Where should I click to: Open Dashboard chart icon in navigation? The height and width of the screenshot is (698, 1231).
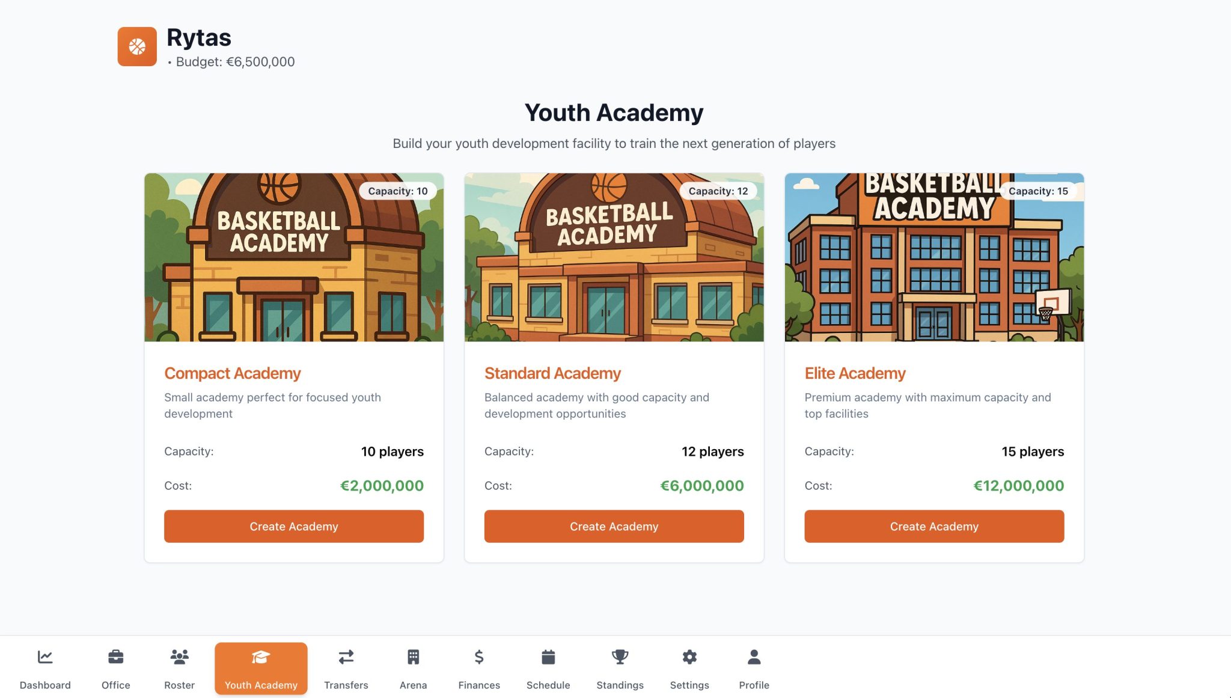click(x=45, y=657)
